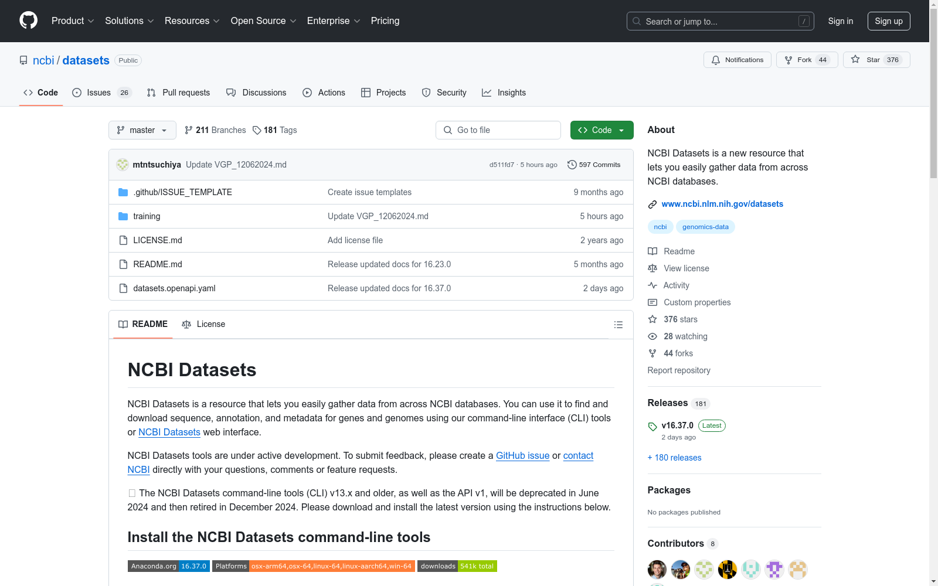
Task: Click the notifications bell icon
Action: tap(716, 60)
